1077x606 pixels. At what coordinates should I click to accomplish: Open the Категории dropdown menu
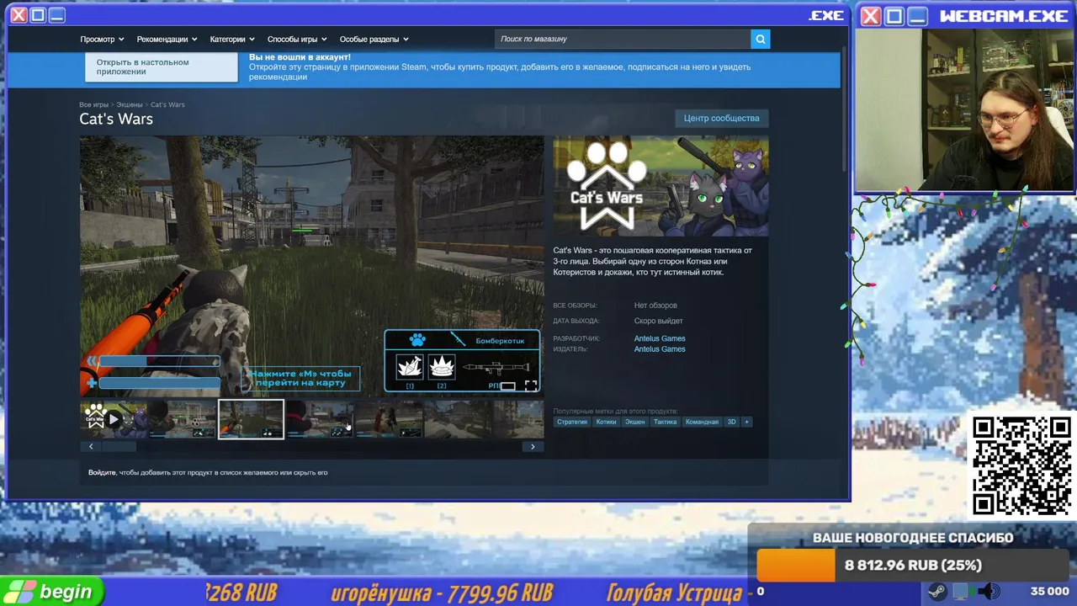click(232, 39)
